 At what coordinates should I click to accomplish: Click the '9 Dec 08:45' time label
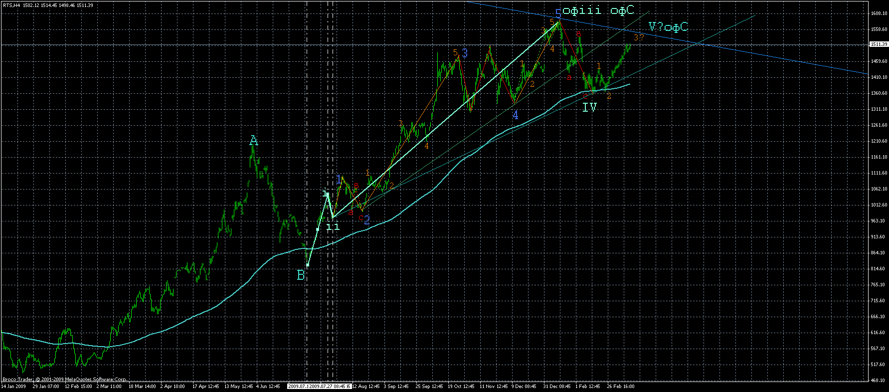pos(524,386)
